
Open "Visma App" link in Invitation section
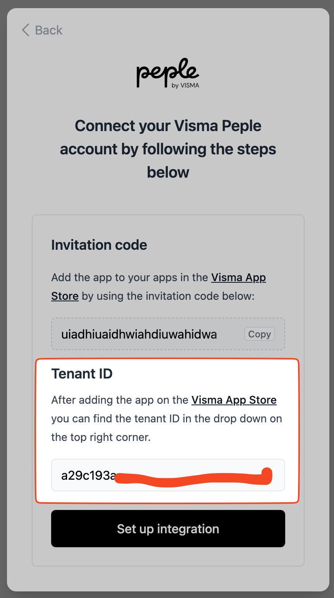(x=238, y=278)
